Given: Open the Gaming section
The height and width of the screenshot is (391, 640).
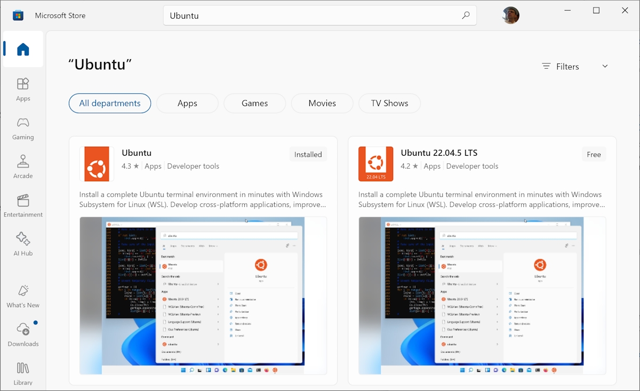Looking at the screenshot, I should click(23, 129).
